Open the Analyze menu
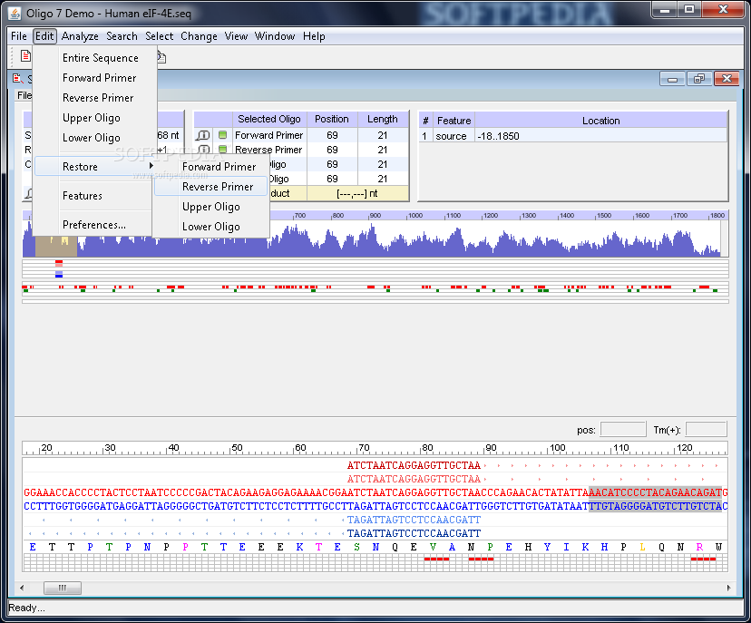 (80, 36)
